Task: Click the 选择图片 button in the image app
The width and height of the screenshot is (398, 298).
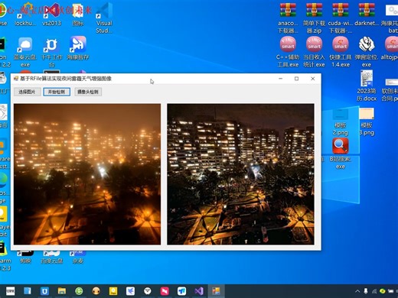Action: click(x=27, y=92)
